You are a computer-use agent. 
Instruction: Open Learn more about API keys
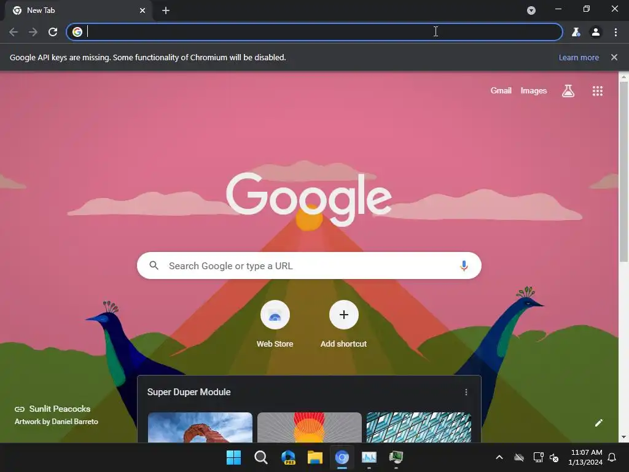579,57
